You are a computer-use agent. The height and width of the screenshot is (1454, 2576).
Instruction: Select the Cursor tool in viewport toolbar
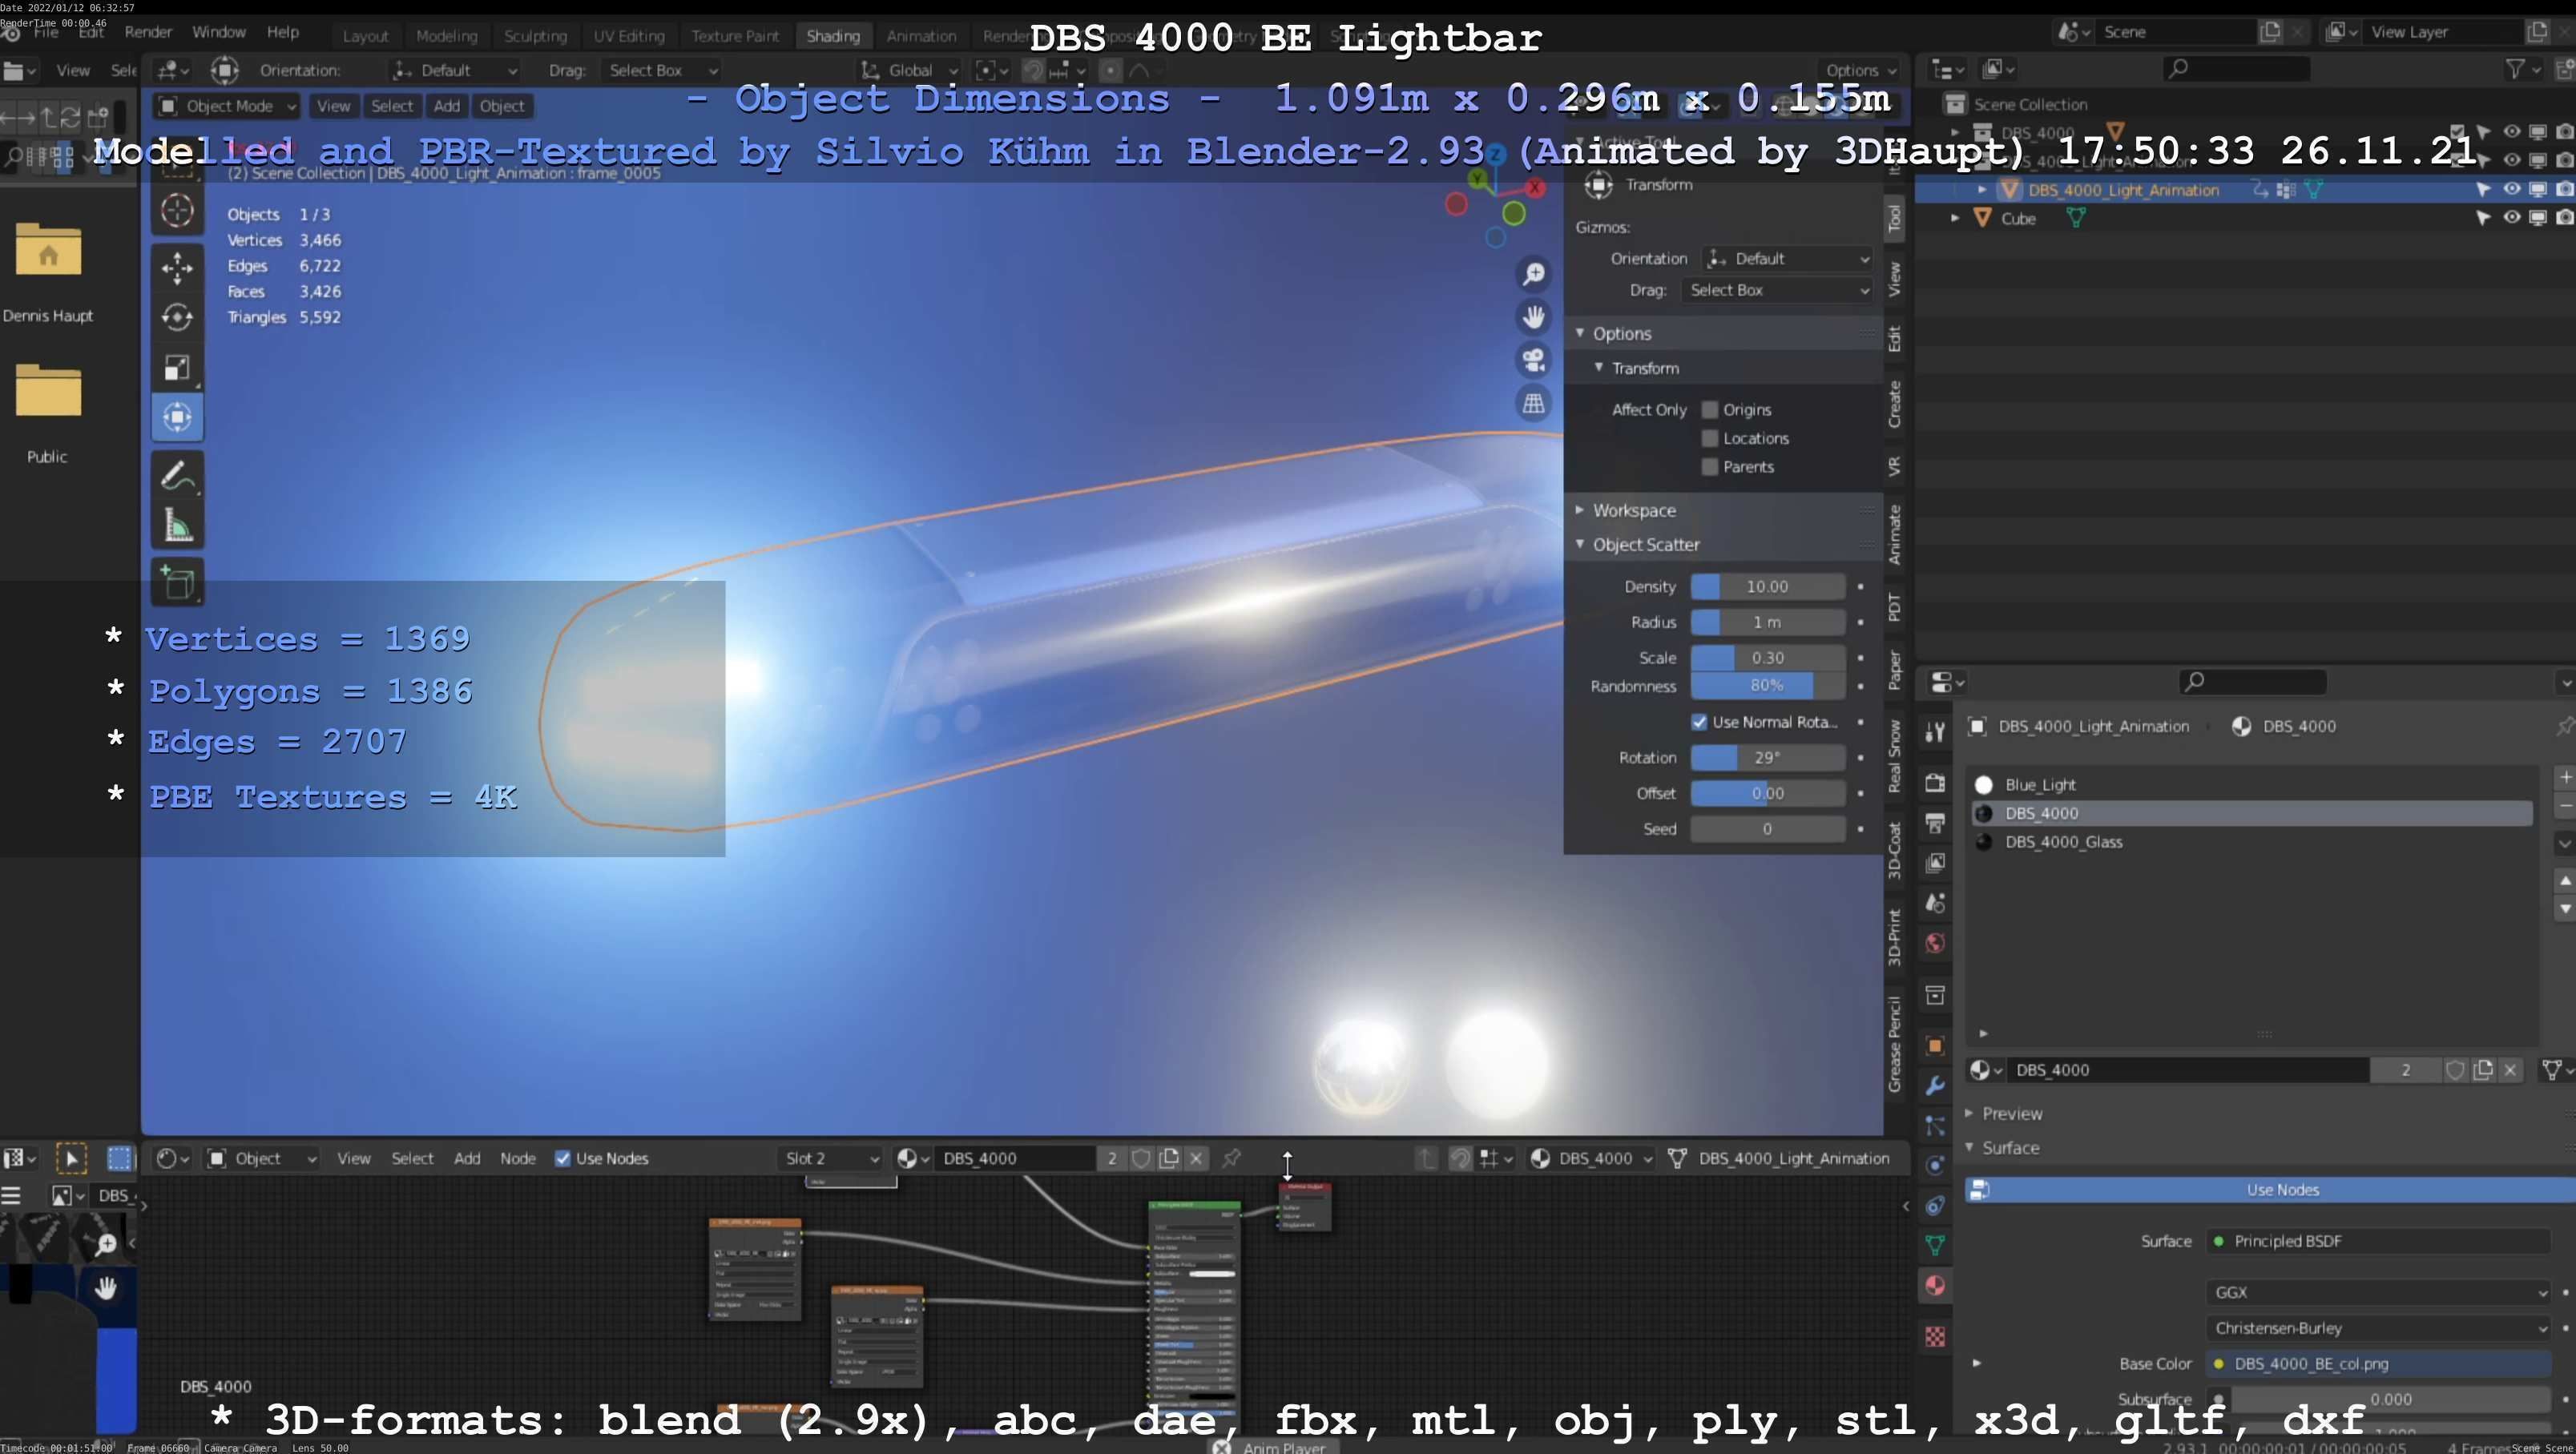[177, 210]
